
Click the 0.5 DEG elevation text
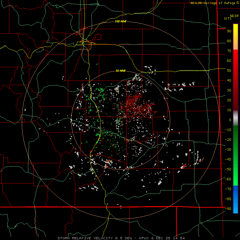(x=125, y=238)
